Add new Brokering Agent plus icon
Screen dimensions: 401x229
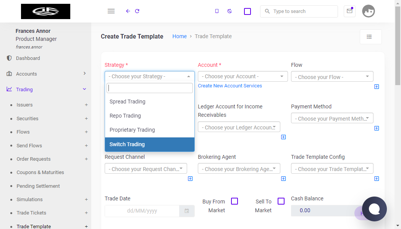283,179
